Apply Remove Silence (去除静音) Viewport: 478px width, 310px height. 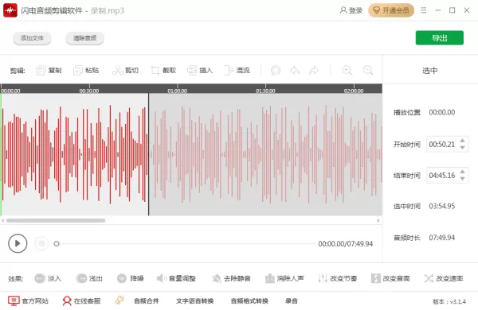(231, 278)
